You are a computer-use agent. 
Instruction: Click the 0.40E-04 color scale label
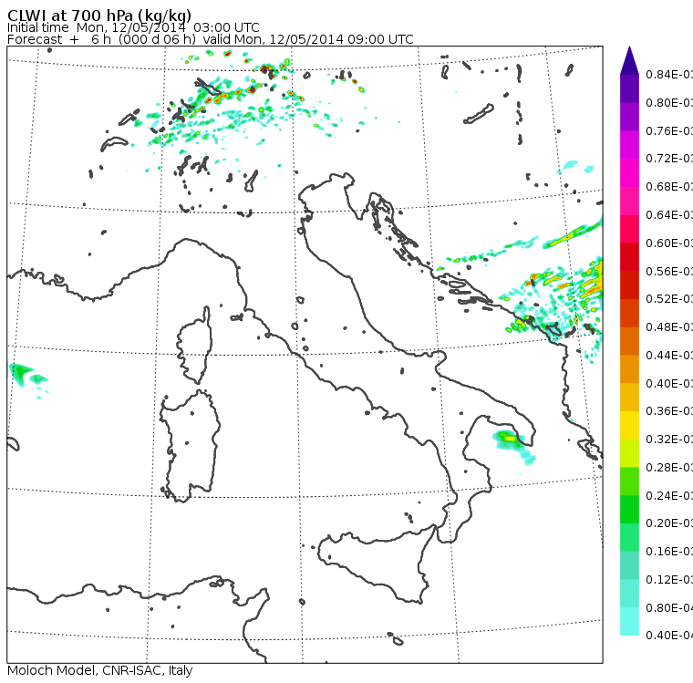(x=668, y=636)
